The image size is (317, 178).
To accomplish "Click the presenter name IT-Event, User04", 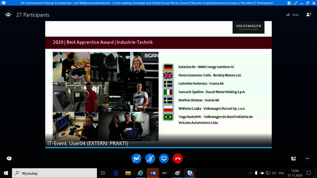I will click(x=88, y=143).
